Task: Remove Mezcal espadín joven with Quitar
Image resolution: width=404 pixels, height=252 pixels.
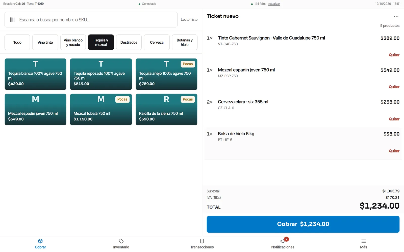Action: (x=394, y=87)
